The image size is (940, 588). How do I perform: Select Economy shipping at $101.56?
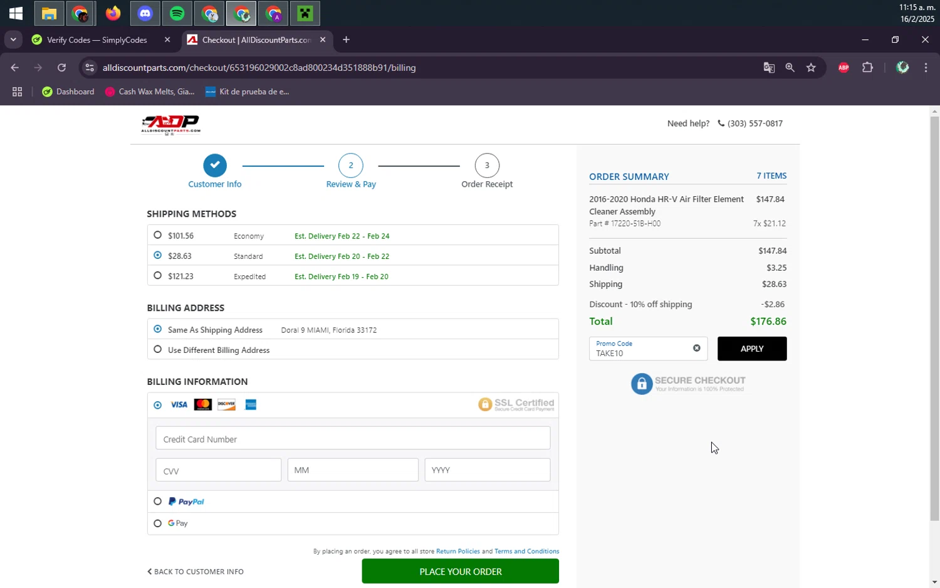pos(157,235)
